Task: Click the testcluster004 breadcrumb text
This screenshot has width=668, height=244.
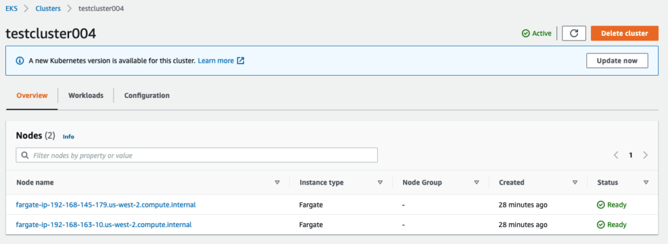Action: point(101,8)
